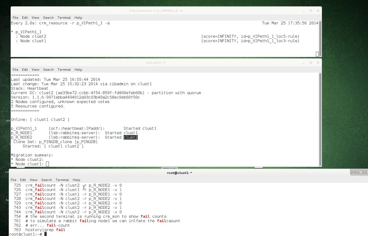
Task: Close the crm_mon -f window
Action: 318,63
